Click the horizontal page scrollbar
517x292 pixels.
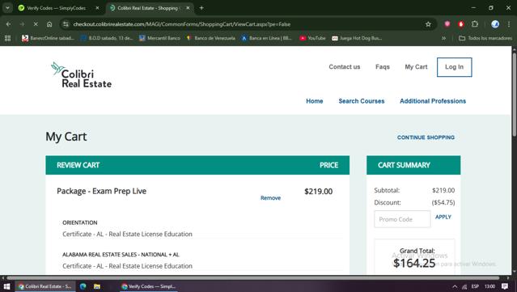pyautogui.click(x=254, y=277)
